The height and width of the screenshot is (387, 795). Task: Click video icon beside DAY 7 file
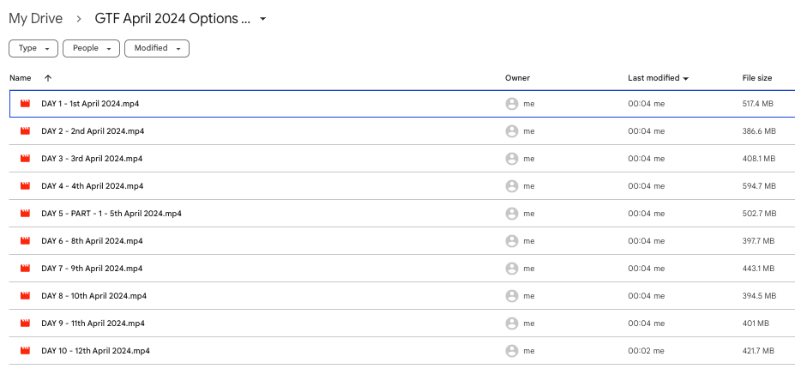click(25, 269)
